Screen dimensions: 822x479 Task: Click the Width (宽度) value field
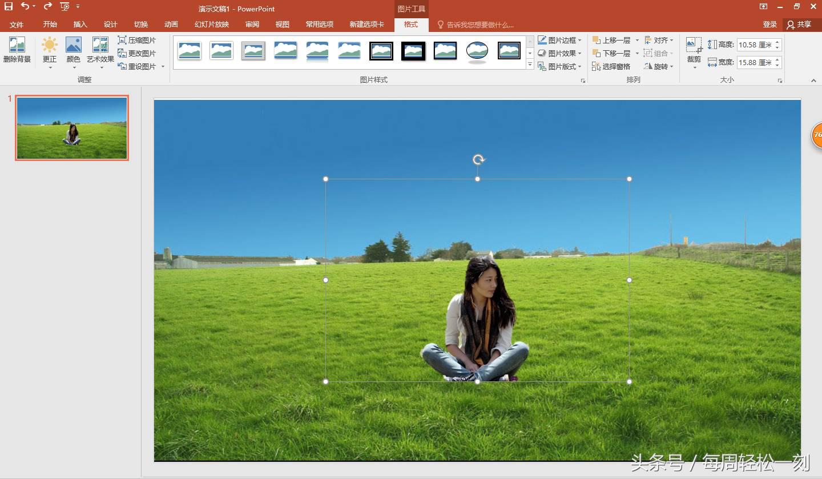(x=755, y=62)
